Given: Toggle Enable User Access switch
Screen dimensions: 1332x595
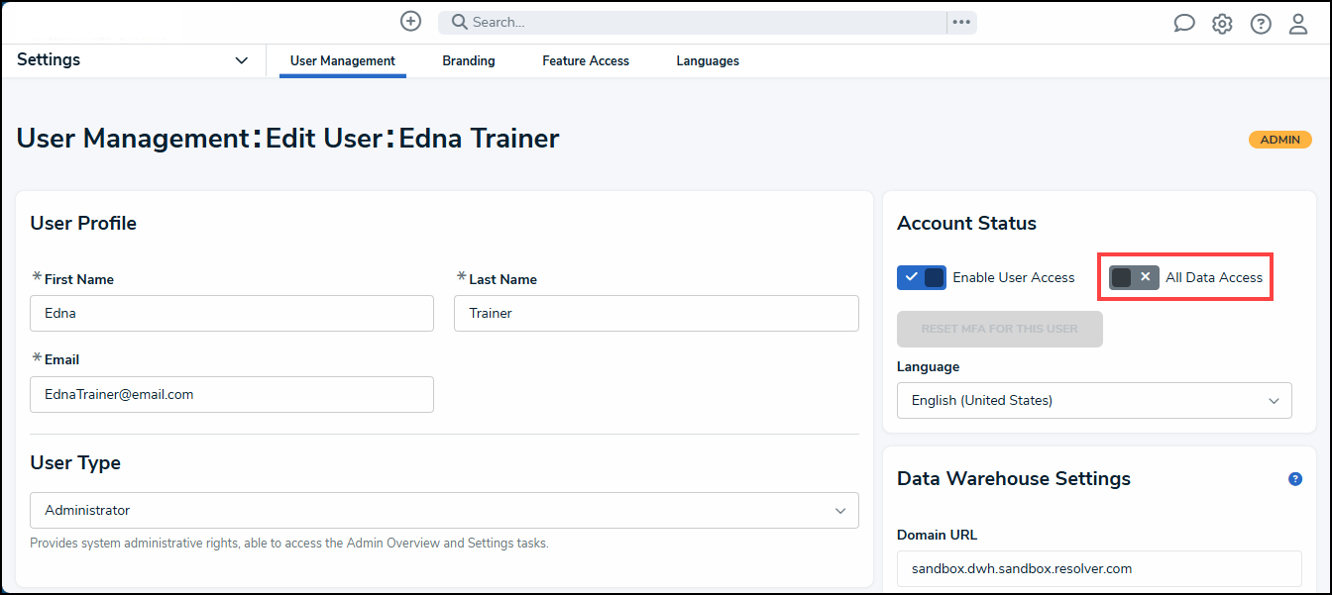Looking at the screenshot, I should click(922, 277).
